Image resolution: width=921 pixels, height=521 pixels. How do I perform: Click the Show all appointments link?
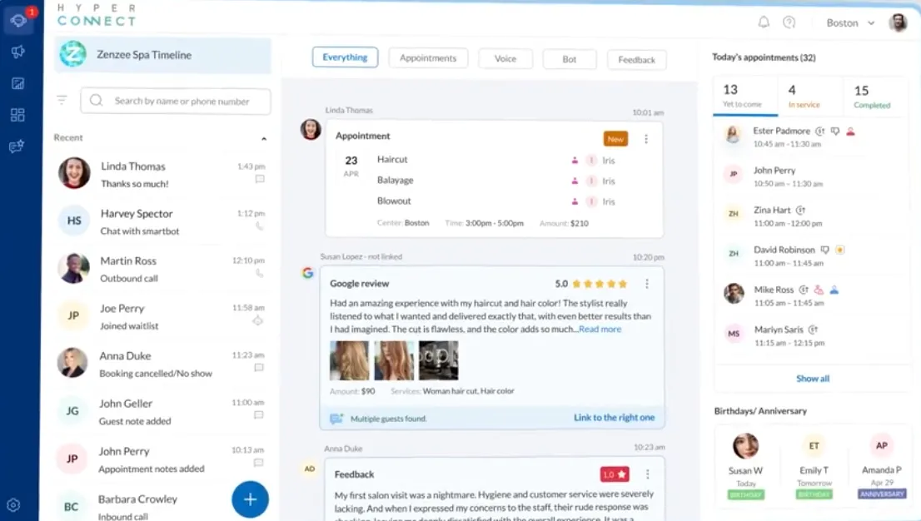click(812, 379)
